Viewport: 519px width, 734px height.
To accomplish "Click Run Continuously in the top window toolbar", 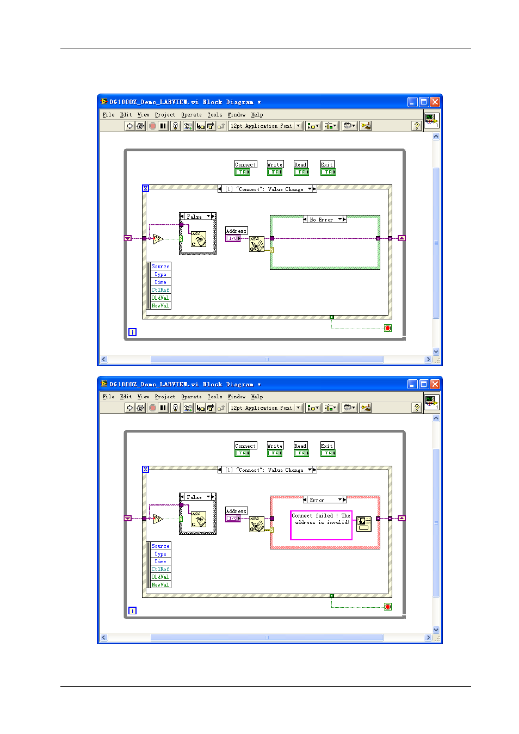I will (140, 126).
